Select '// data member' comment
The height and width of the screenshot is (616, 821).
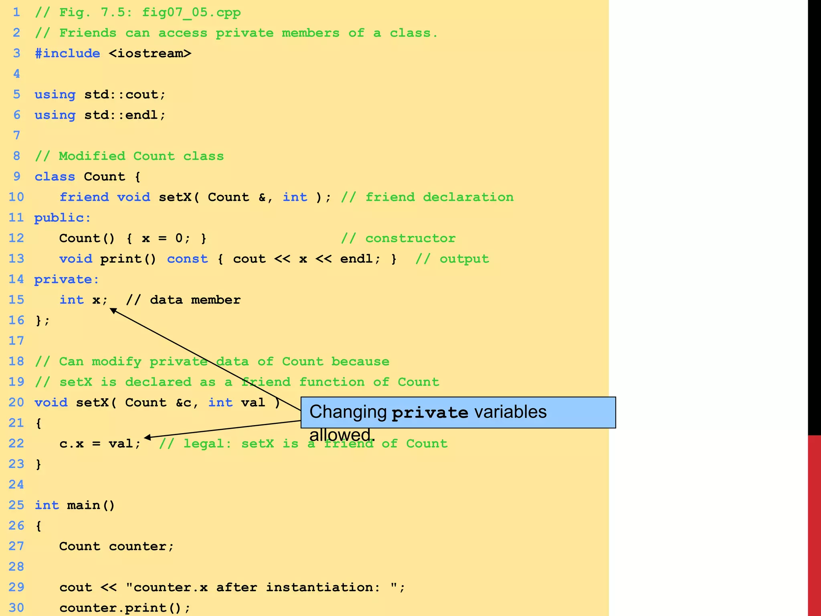(183, 300)
